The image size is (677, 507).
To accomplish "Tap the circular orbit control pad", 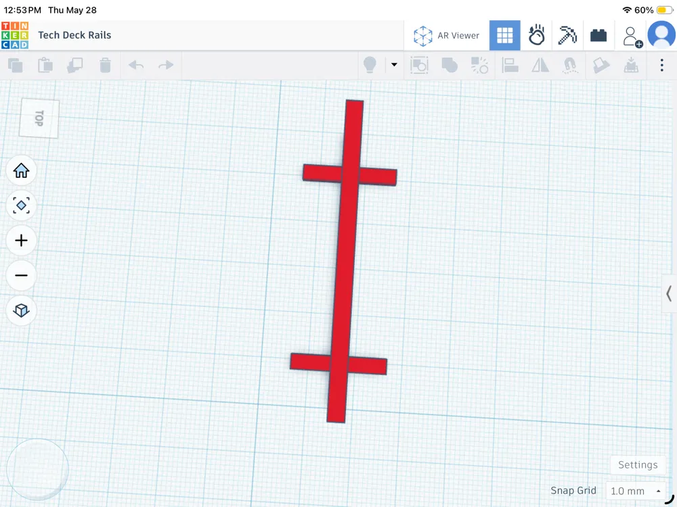I will click(x=37, y=470).
